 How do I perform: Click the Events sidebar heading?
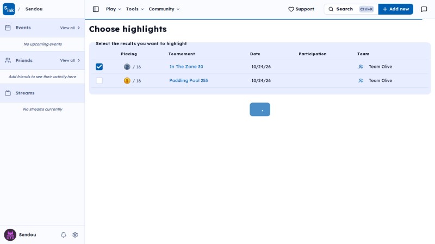click(23, 28)
